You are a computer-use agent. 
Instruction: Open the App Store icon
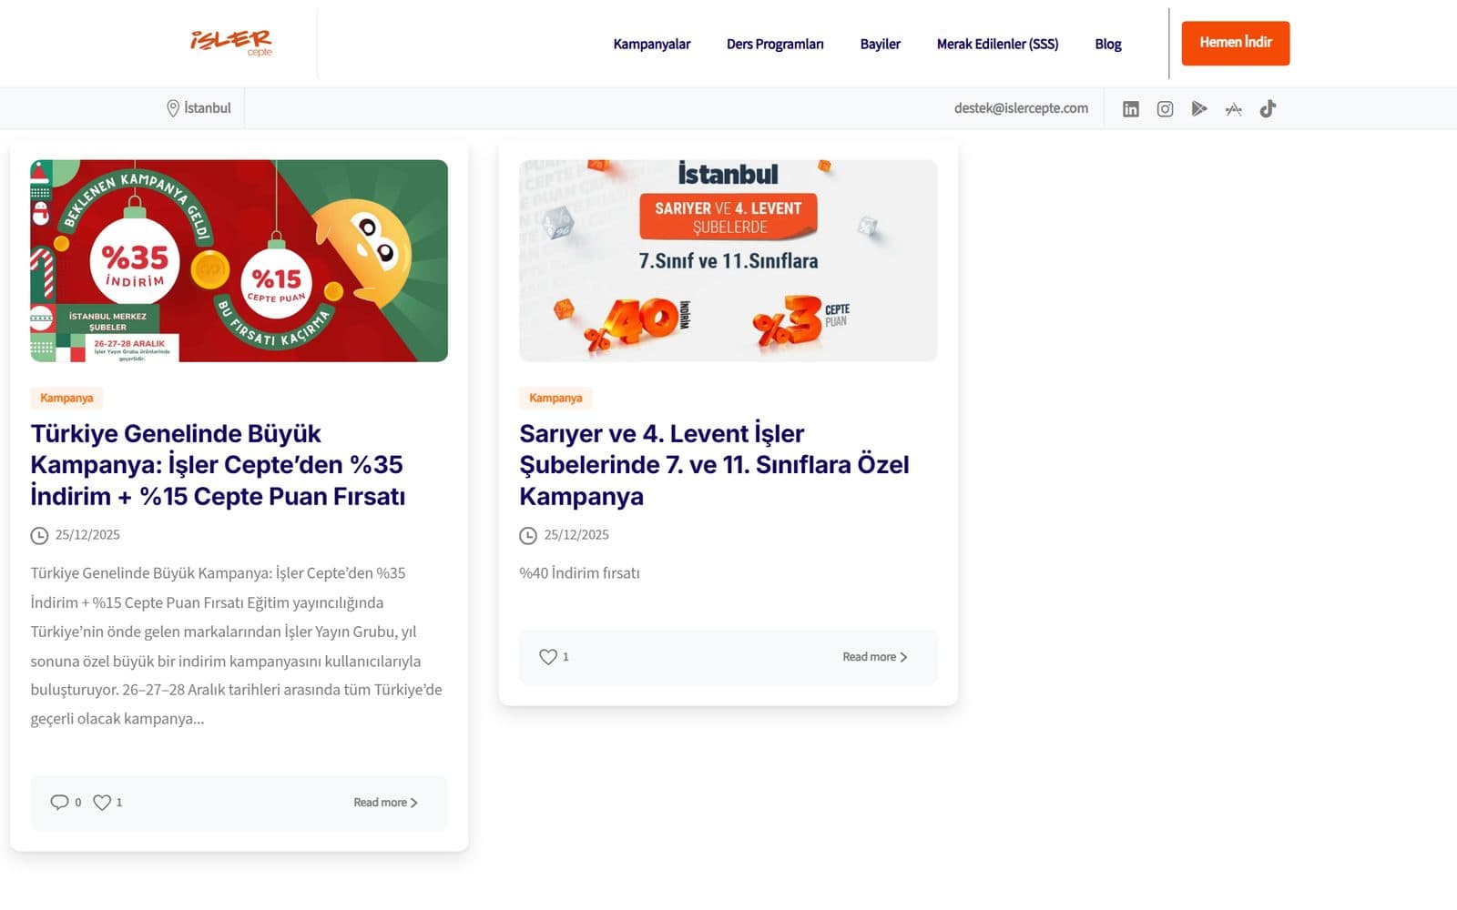[x=1234, y=109]
